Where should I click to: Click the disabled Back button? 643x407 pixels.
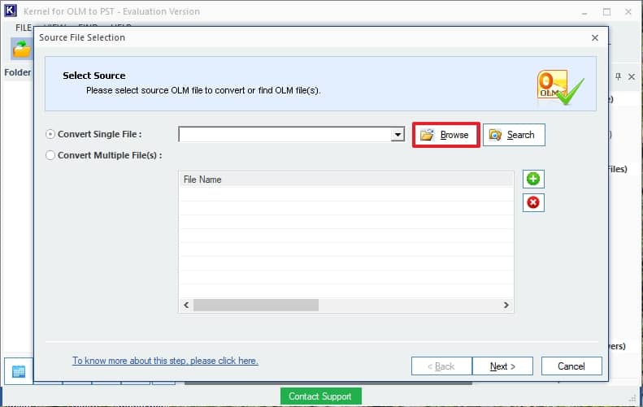coord(441,366)
